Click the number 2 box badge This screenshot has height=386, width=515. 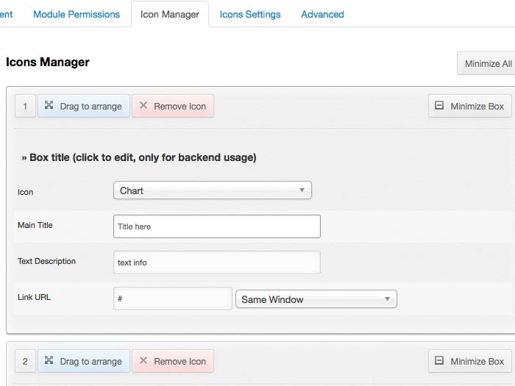click(25, 361)
